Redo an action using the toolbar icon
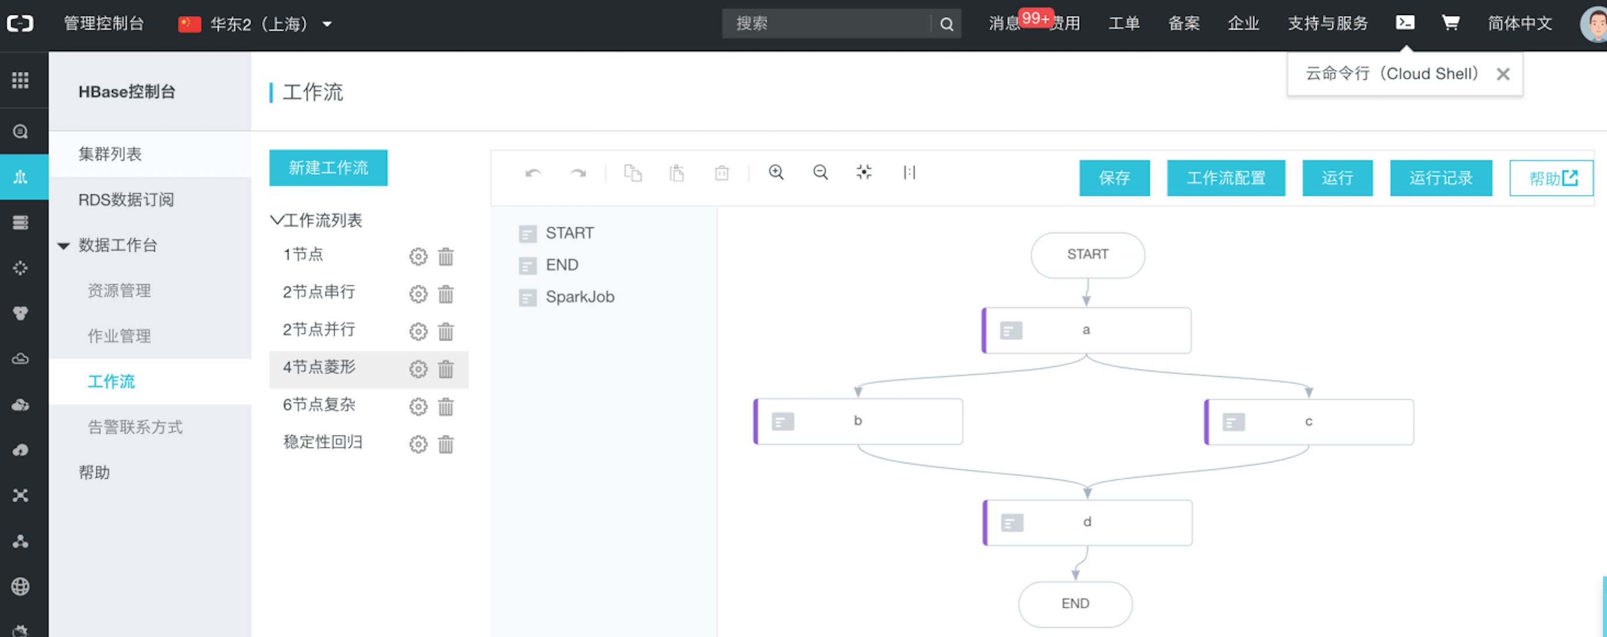Screen dimensions: 1607x637 pyautogui.click(x=578, y=173)
